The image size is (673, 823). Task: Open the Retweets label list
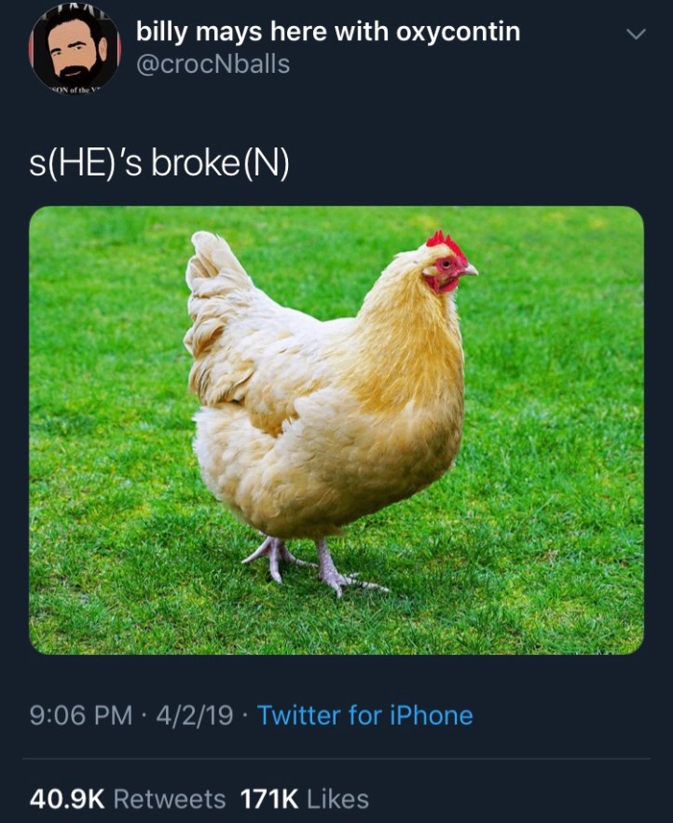(170, 800)
